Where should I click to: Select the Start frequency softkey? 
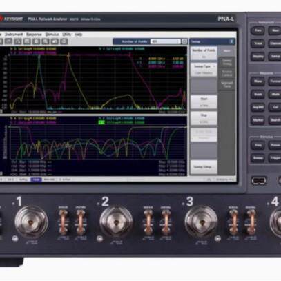[204, 102]
